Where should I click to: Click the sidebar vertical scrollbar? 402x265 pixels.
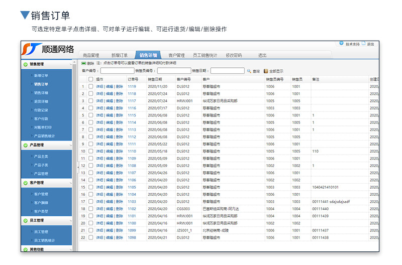74,156
